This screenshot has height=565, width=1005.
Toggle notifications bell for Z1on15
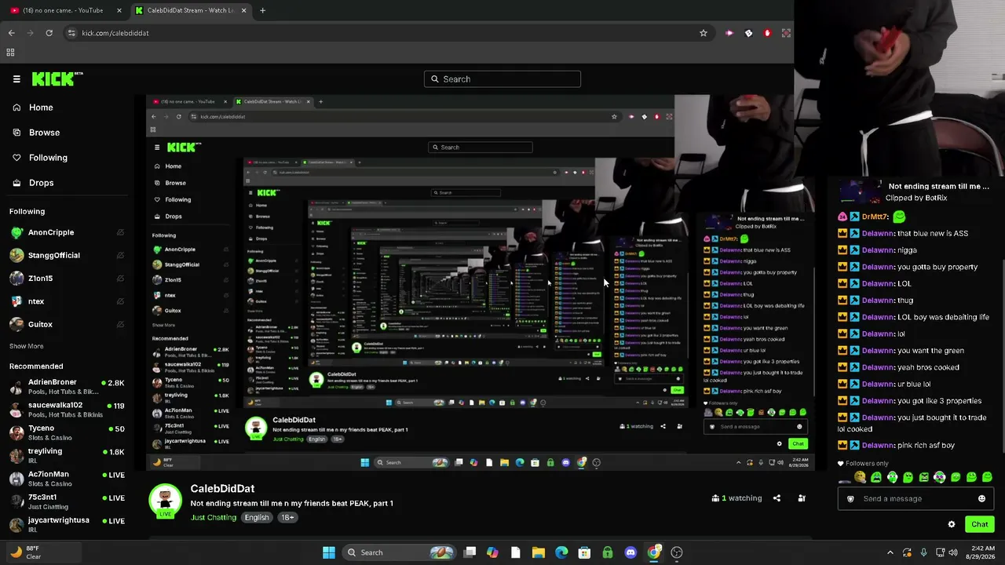click(x=120, y=279)
